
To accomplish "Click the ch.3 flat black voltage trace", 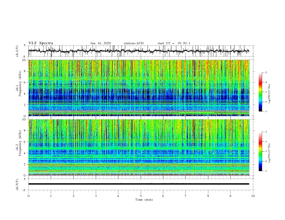I will click(139, 184).
